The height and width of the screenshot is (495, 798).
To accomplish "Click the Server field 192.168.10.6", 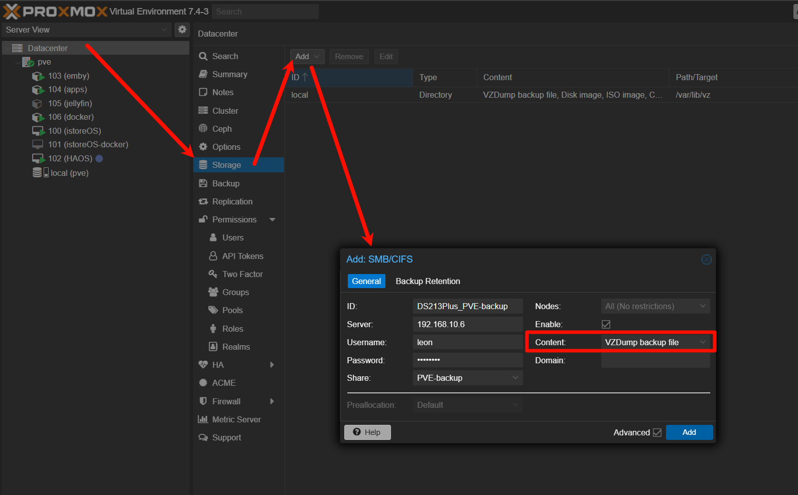I will (x=468, y=324).
